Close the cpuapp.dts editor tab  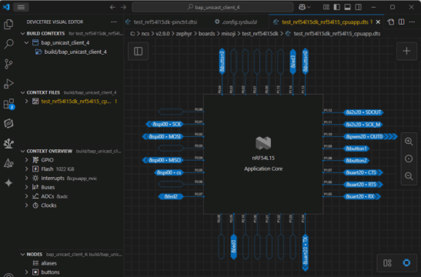(378, 22)
